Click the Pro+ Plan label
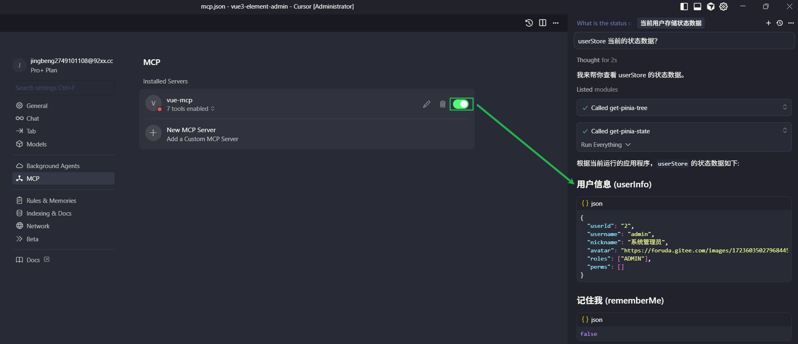This screenshot has height=344, width=798. click(44, 70)
